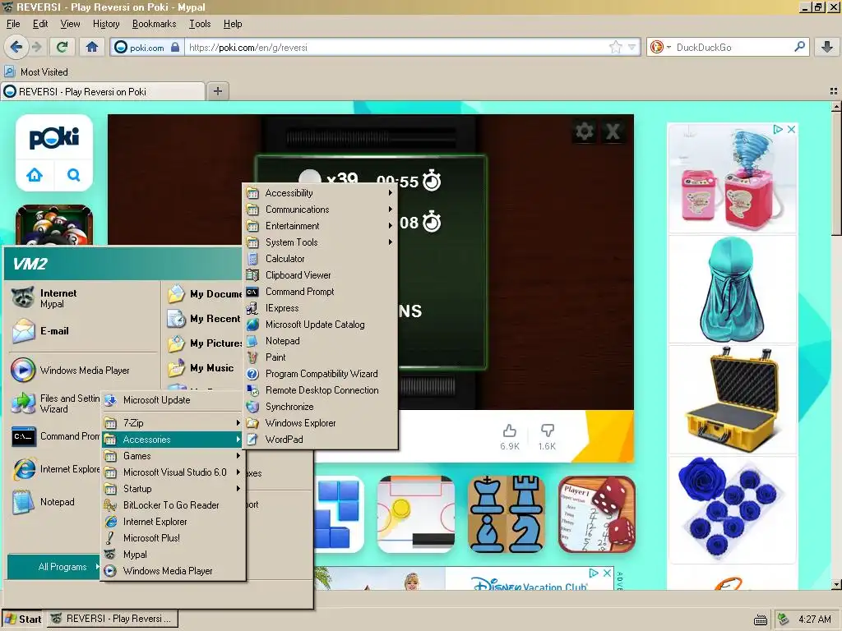Expand the Communications submenu
The width and height of the screenshot is (842, 631).
(321, 210)
